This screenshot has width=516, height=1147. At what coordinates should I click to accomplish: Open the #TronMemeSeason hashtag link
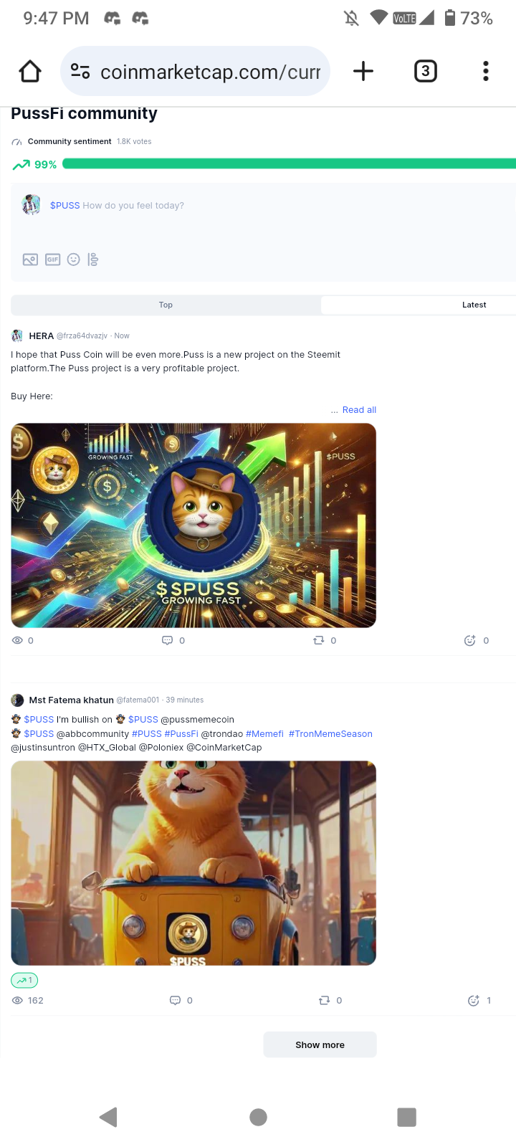coord(330,733)
